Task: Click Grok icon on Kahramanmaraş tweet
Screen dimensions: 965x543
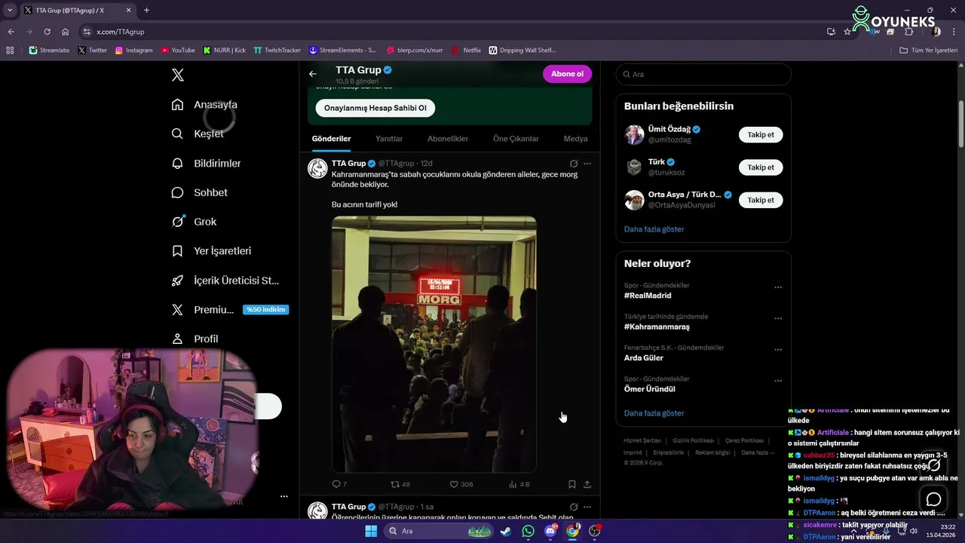Action: (x=574, y=164)
